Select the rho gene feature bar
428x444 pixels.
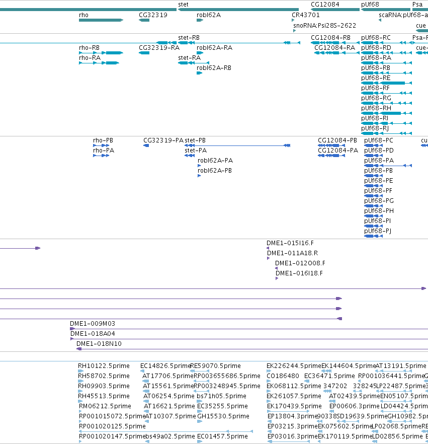(101, 20)
